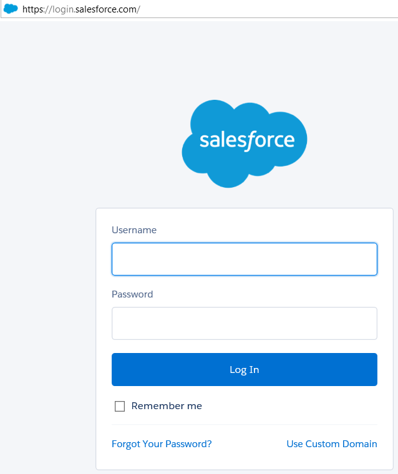Click the salesforce.com domain in the URL
The image size is (398, 474).
[106, 9]
